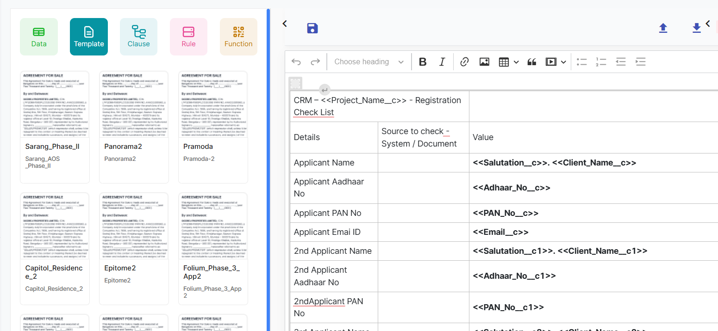718x331 pixels.
Task: Click insert paragraph before table button
Action: point(325,90)
